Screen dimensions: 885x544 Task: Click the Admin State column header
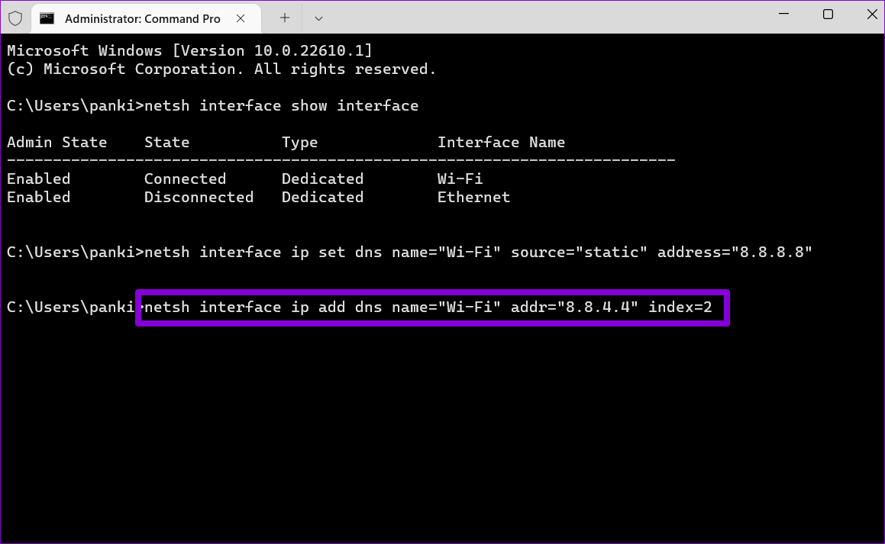57,142
